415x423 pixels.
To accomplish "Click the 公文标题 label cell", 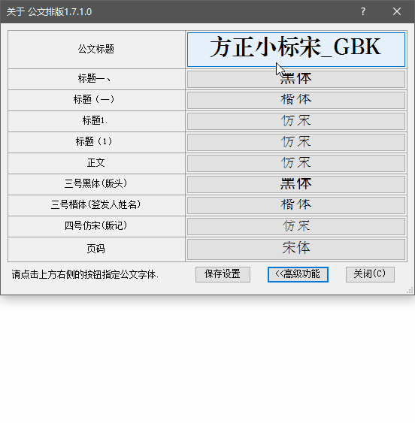I will coord(96,50).
